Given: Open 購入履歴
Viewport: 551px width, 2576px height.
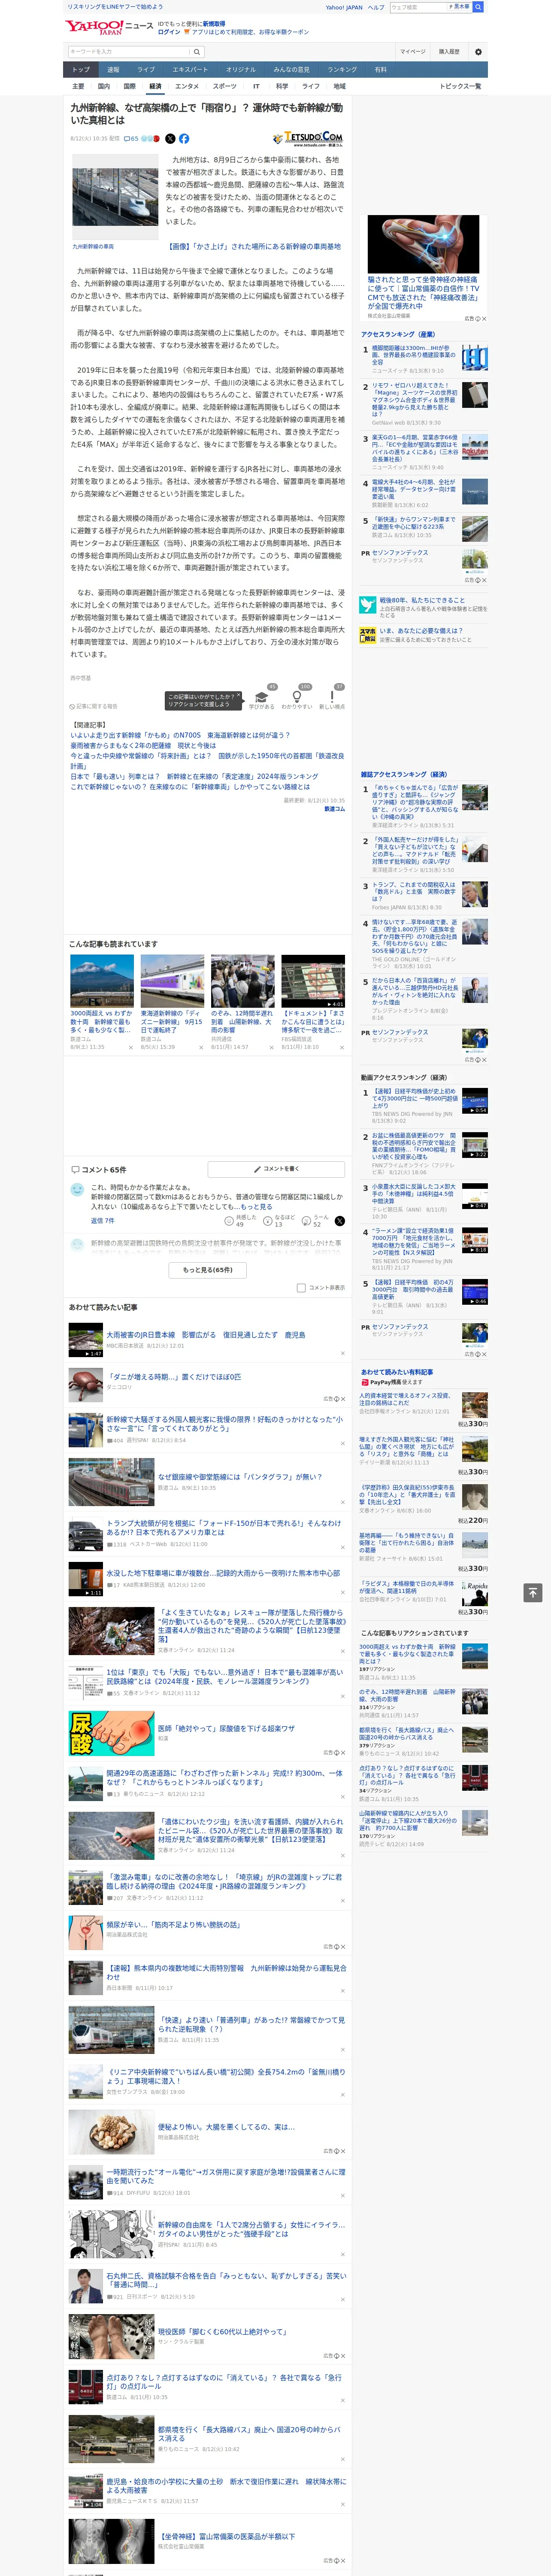Looking at the screenshot, I should click(x=449, y=51).
